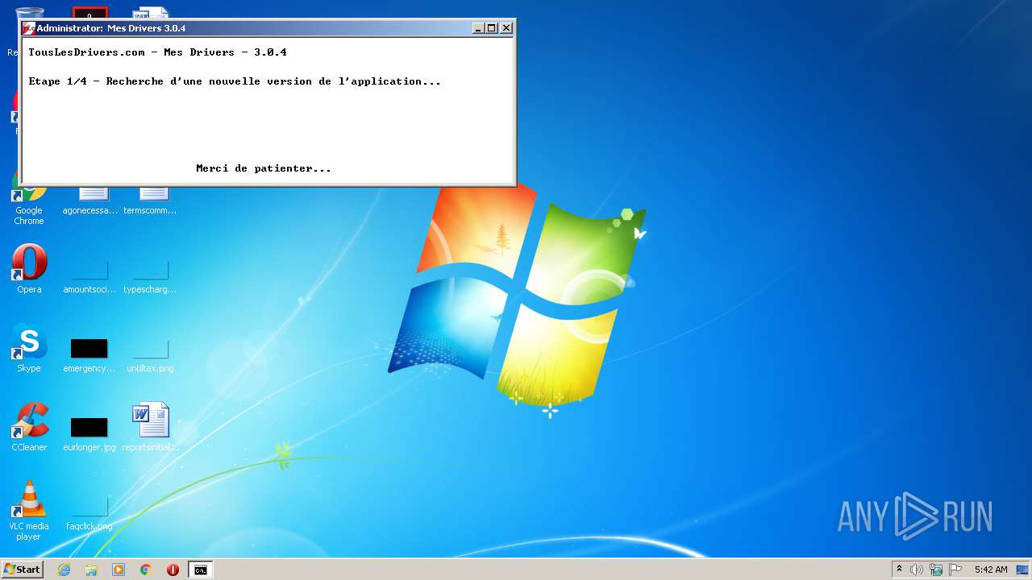Click the 'Merci de patienter...' text
Viewport: 1032px width, 580px height.
pos(264,168)
